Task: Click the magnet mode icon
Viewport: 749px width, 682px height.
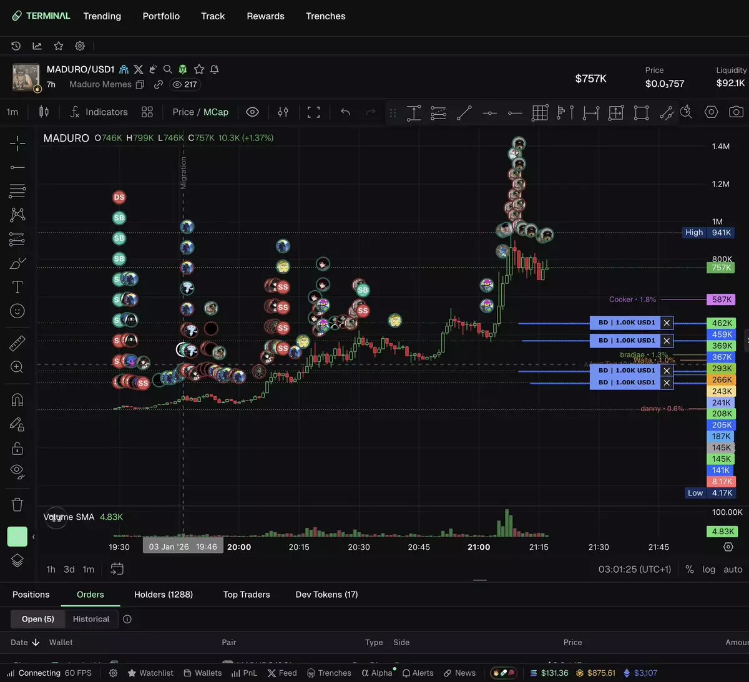Action: coord(17,400)
